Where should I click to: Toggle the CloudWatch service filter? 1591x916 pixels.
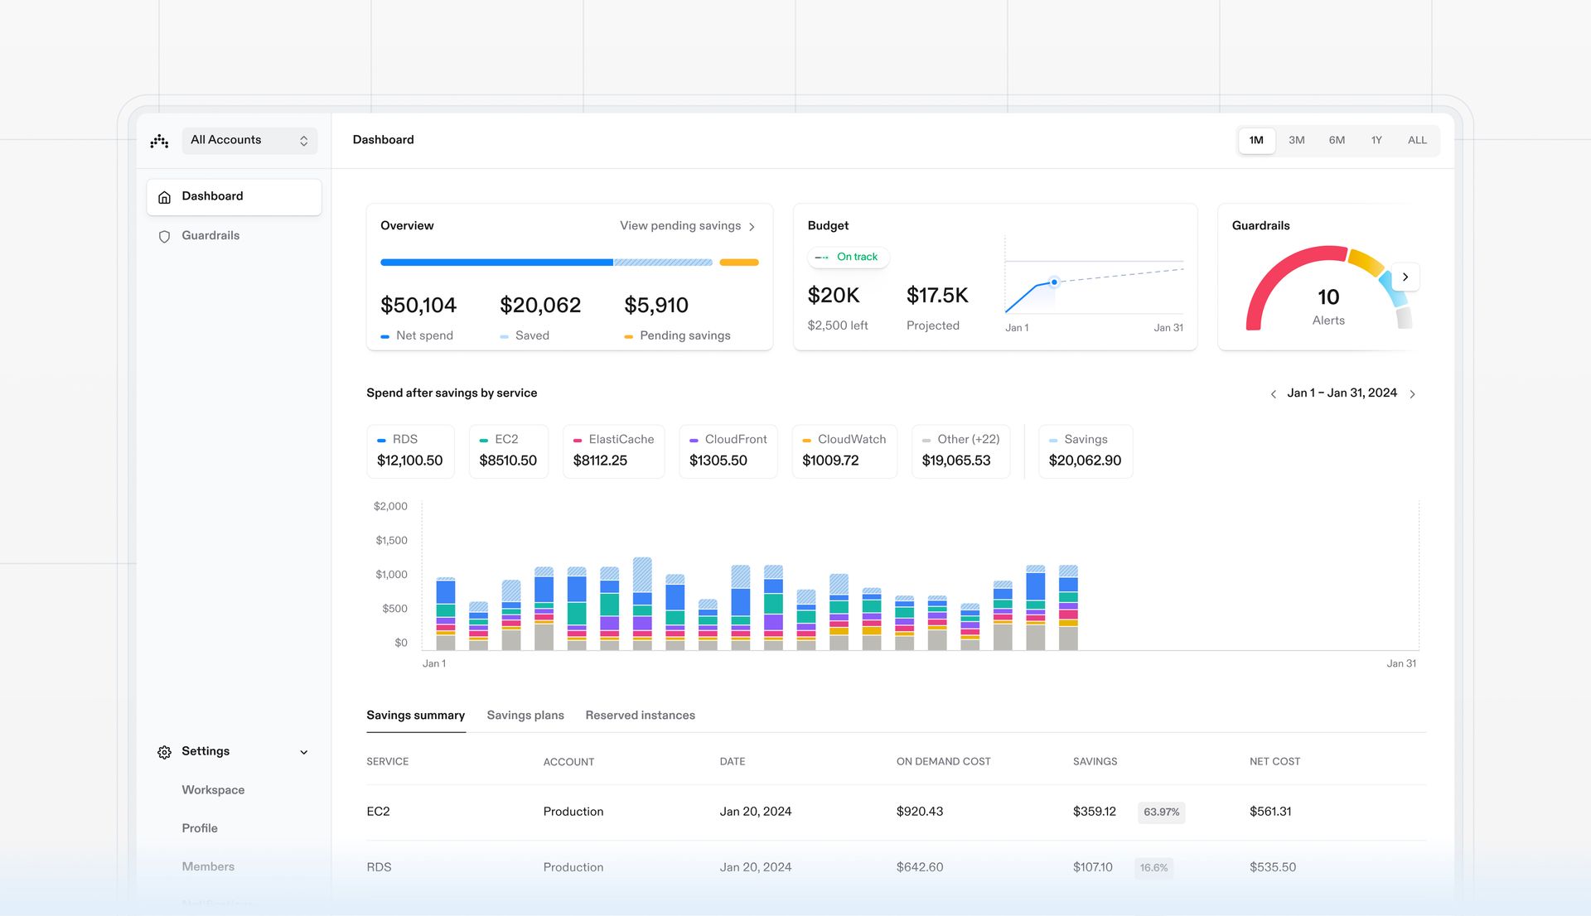844,451
